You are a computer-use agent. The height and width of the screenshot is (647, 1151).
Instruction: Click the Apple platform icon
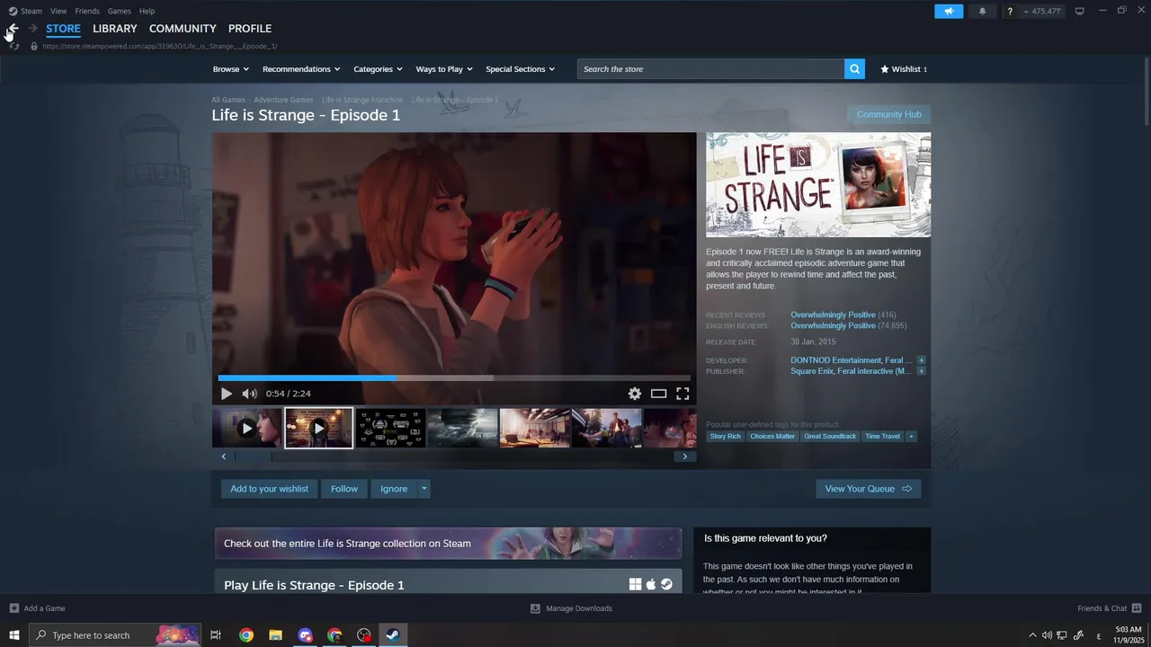click(651, 584)
